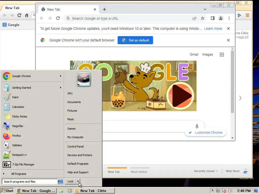Open file explorer from taskbar

[61, 191]
